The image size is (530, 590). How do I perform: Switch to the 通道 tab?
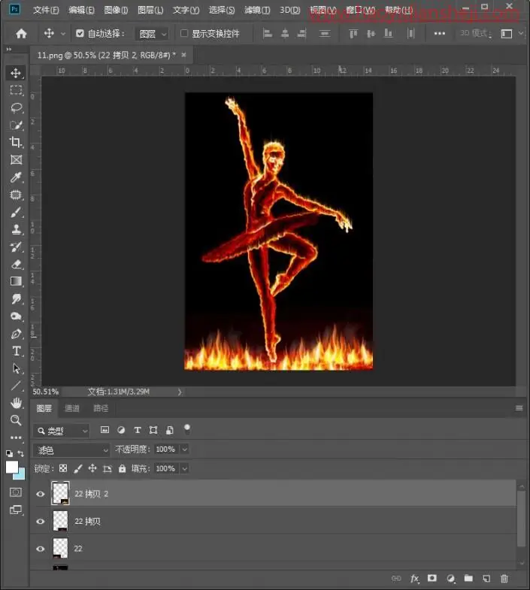(72, 408)
